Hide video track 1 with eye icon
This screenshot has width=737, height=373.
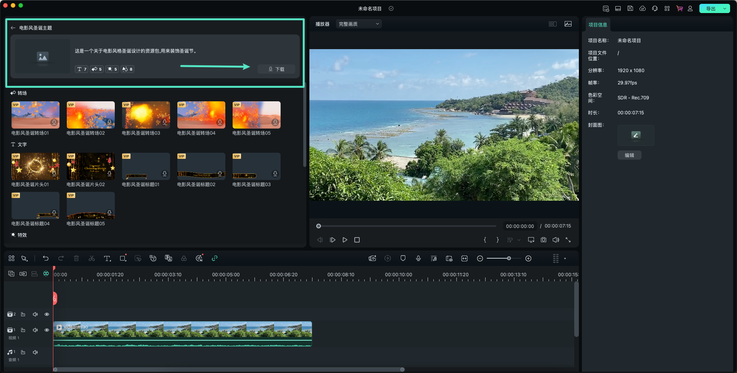point(47,330)
